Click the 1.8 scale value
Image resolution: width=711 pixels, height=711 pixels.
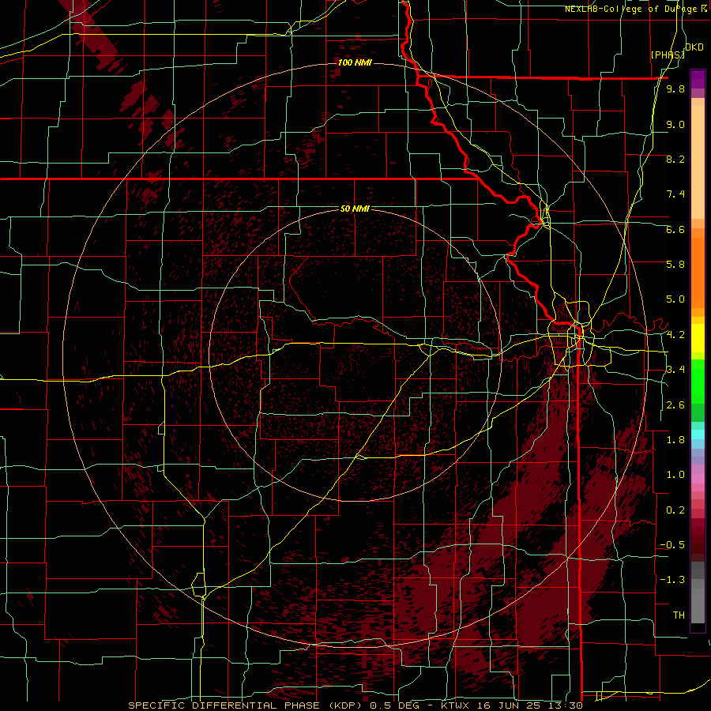(675, 440)
